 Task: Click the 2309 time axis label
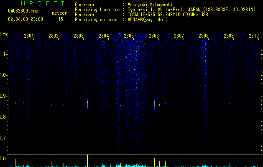[x=229, y=36]
